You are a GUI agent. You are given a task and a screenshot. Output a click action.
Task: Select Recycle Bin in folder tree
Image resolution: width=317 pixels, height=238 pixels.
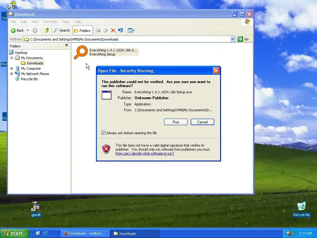(29, 79)
